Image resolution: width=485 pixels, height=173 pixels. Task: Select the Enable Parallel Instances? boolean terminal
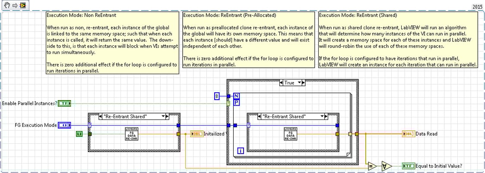(x=65, y=104)
